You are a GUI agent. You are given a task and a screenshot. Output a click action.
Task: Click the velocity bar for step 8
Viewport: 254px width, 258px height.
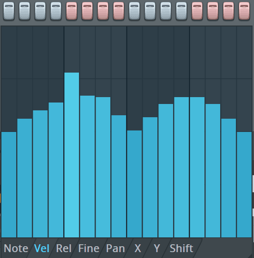[x=119, y=176]
